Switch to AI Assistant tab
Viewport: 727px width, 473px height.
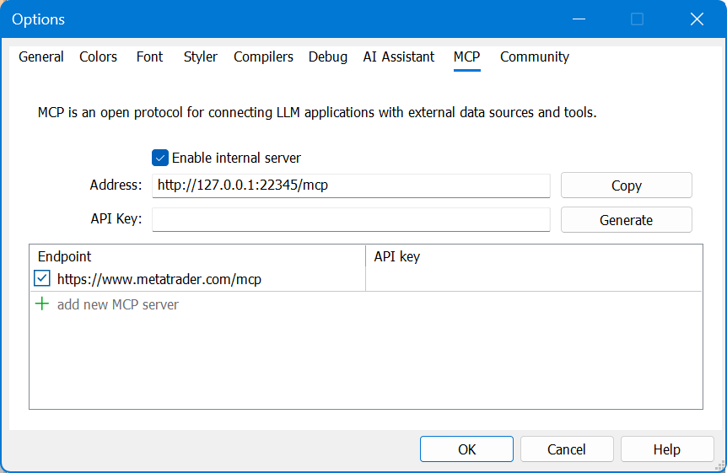399,56
